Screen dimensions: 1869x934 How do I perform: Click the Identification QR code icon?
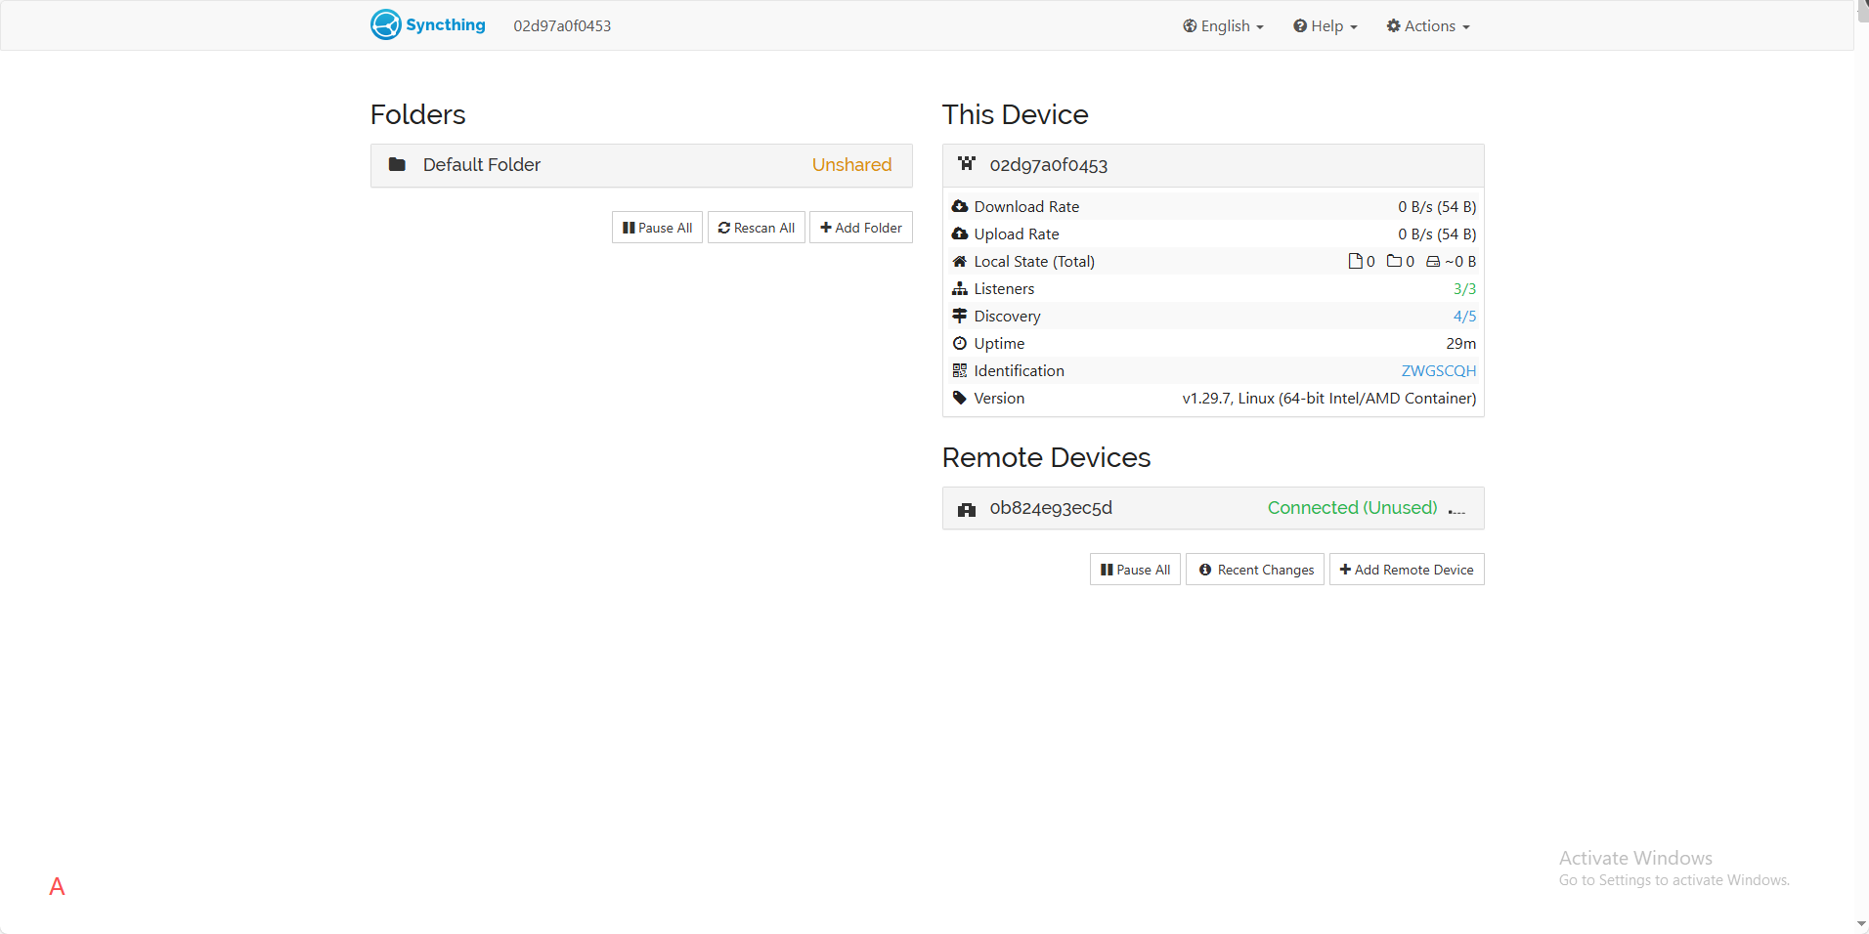[960, 370]
